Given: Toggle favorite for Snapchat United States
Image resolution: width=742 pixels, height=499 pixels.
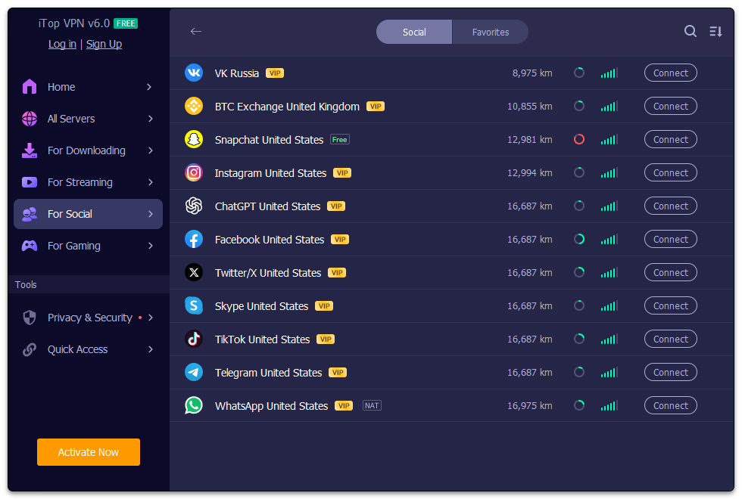Looking at the screenshot, I should point(579,139).
